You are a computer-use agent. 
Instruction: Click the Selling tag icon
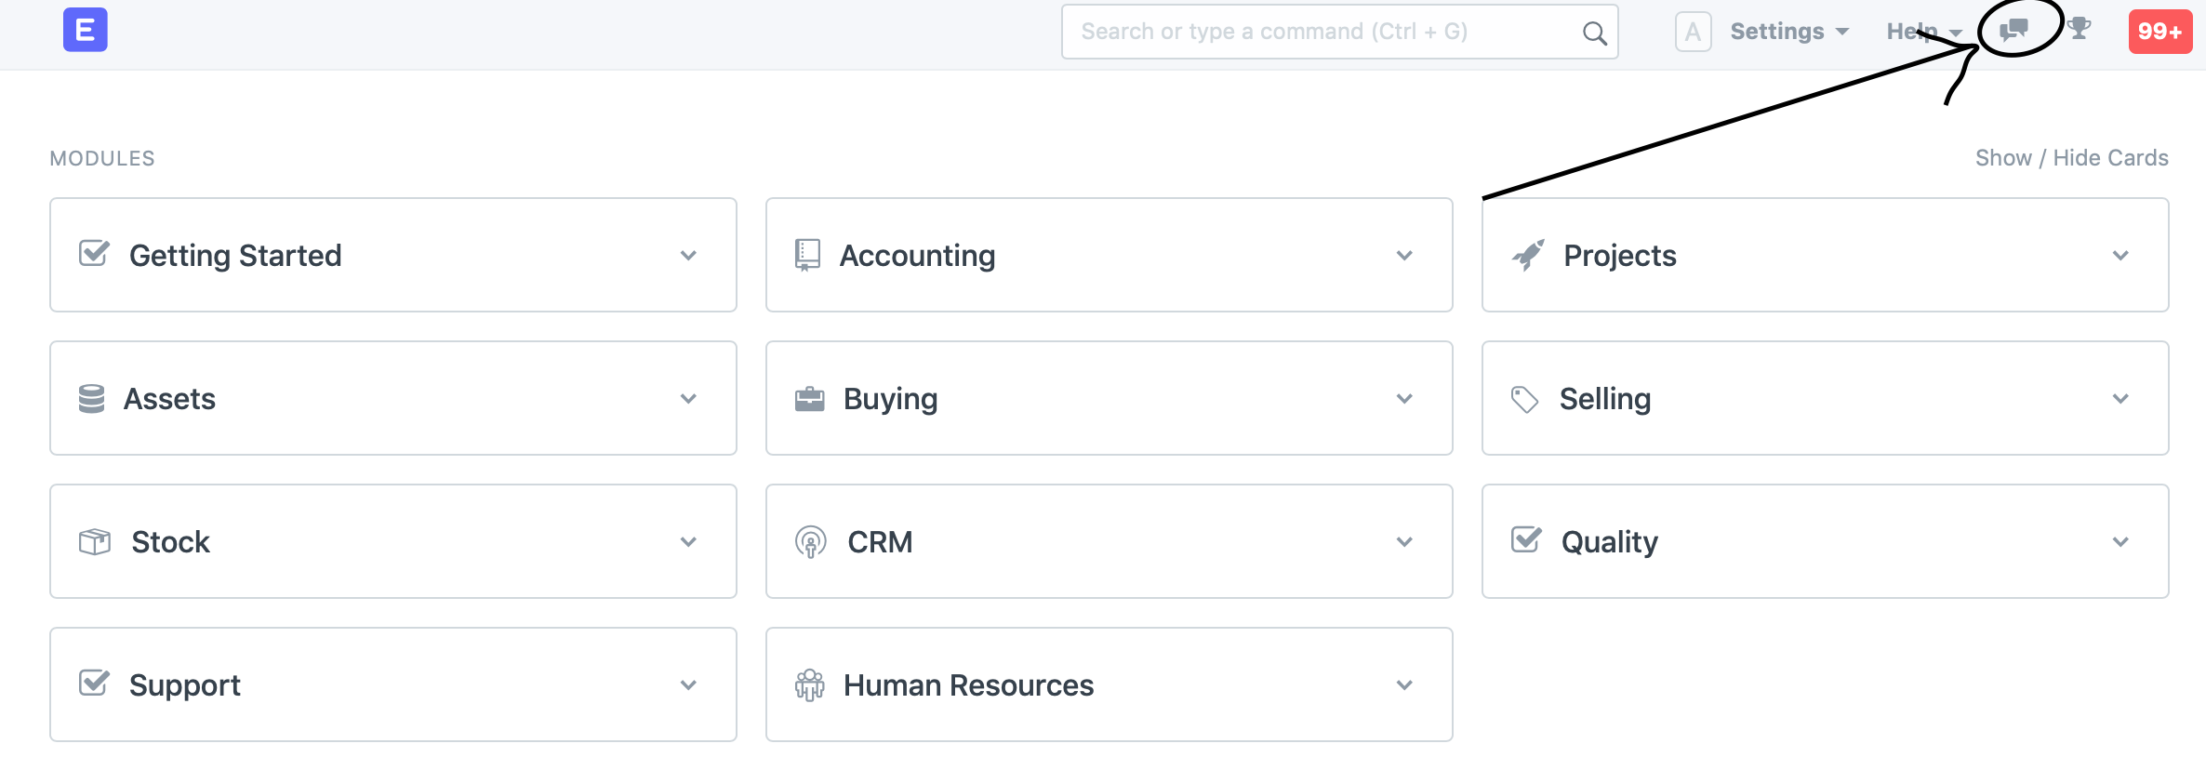[1524, 399]
